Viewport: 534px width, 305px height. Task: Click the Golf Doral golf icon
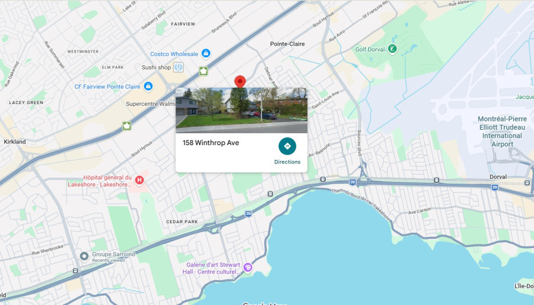392,49
